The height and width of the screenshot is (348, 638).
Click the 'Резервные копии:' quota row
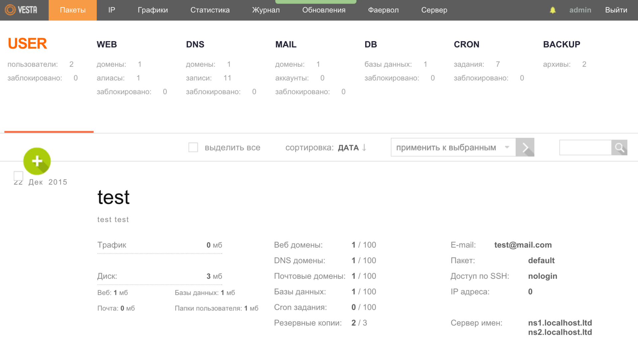(x=321, y=323)
